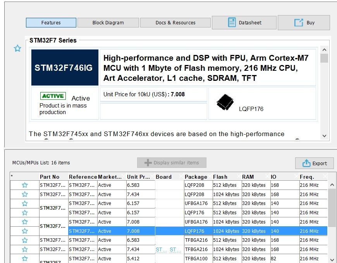
Task: Click the Market... column header
Action: click(x=112, y=177)
